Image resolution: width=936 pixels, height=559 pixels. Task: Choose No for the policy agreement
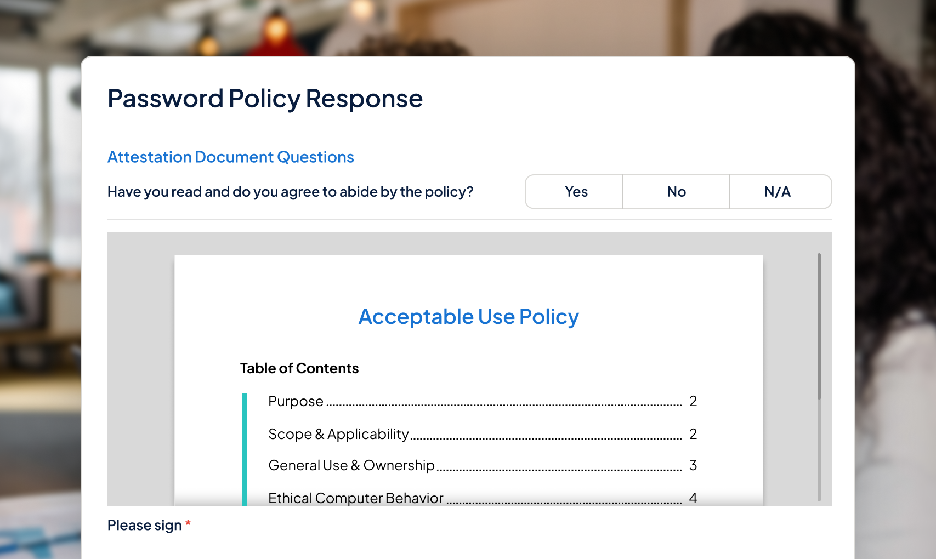click(x=676, y=192)
